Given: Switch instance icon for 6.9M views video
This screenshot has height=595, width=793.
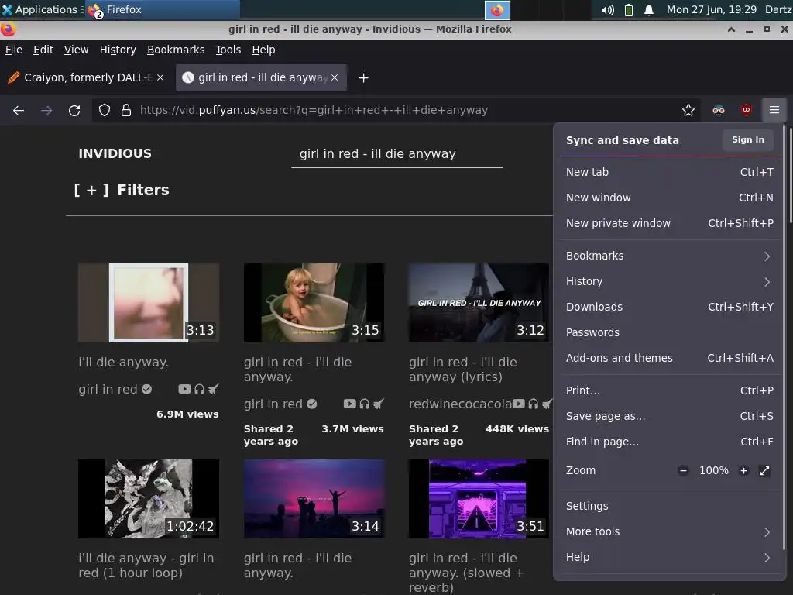Looking at the screenshot, I should click(x=214, y=389).
